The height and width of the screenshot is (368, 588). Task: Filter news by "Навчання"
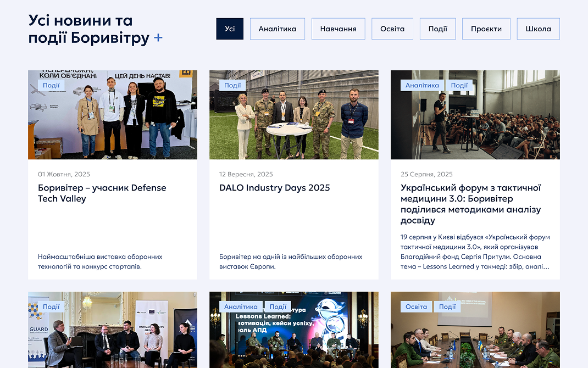[338, 29]
